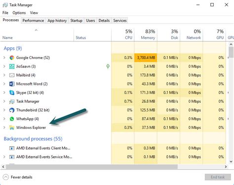Image resolution: width=234 pixels, height=185 pixels.
Task: Expand the Windows Explorer process entry
Action: point(4,127)
